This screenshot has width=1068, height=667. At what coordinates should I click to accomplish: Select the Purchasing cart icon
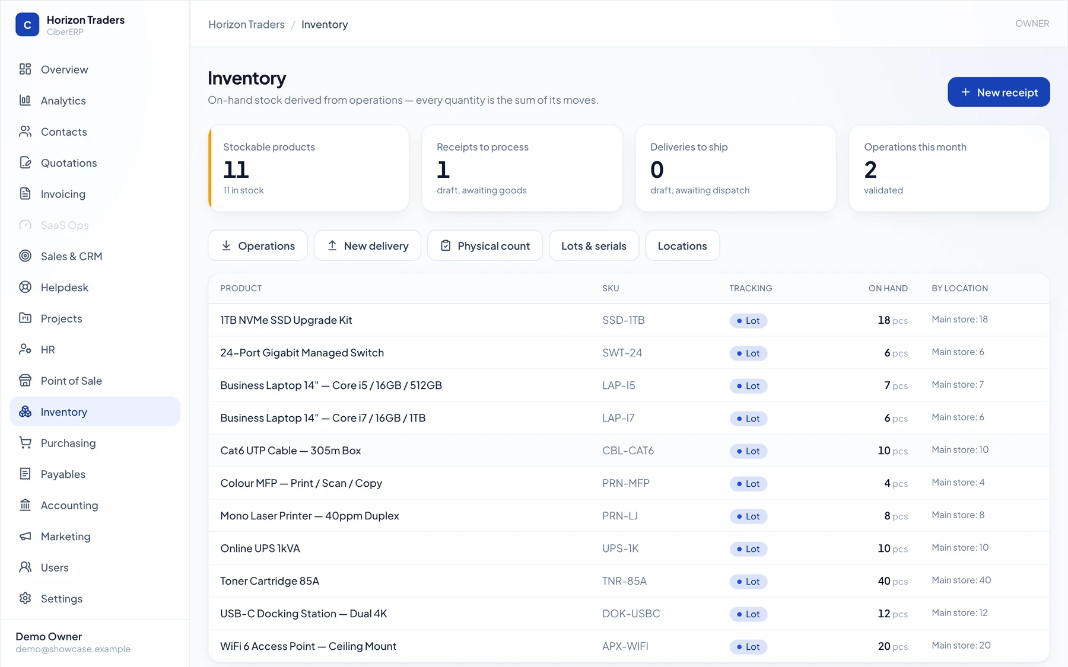(x=25, y=443)
